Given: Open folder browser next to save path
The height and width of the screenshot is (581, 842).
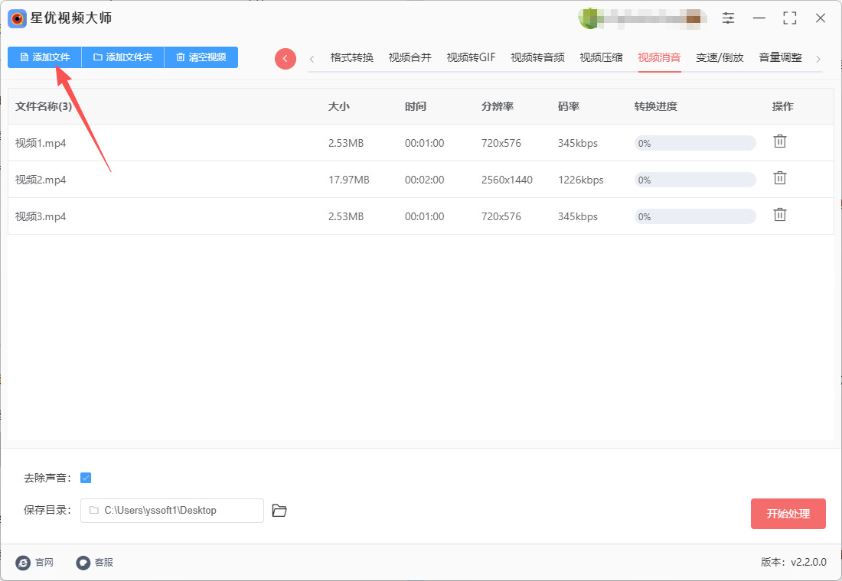Looking at the screenshot, I should tap(279, 511).
